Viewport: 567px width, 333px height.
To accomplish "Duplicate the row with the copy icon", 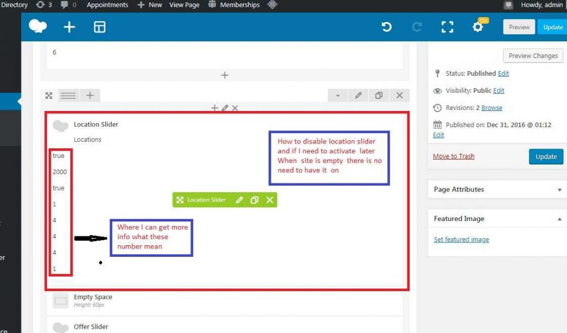I will pos(379,95).
